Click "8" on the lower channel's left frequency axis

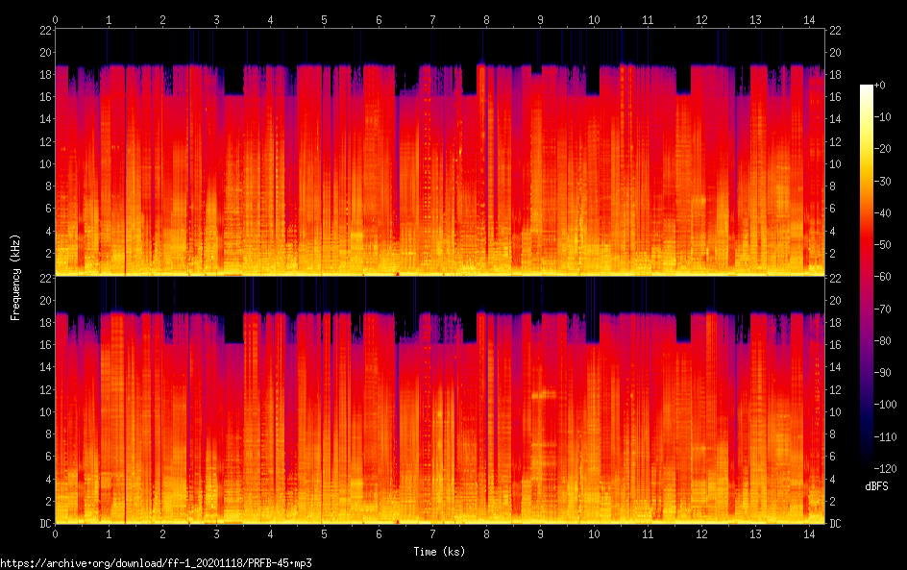49,434
